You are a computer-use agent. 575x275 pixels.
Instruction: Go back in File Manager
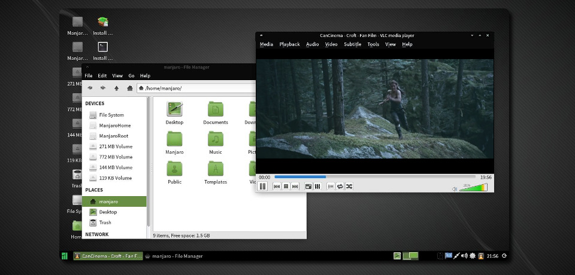90,88
